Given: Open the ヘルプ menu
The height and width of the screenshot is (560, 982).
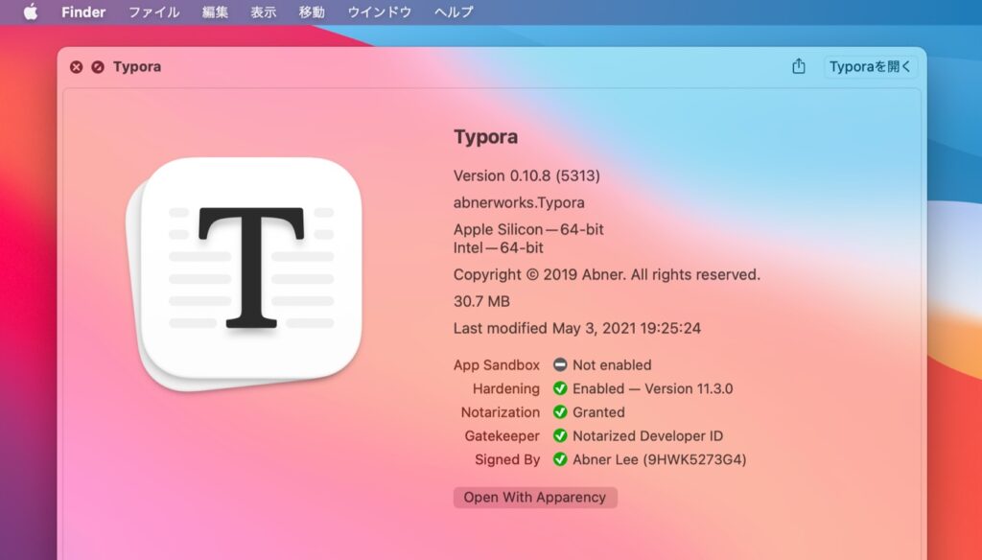Looking at the screenshot, I should click(x=452, y=12).
